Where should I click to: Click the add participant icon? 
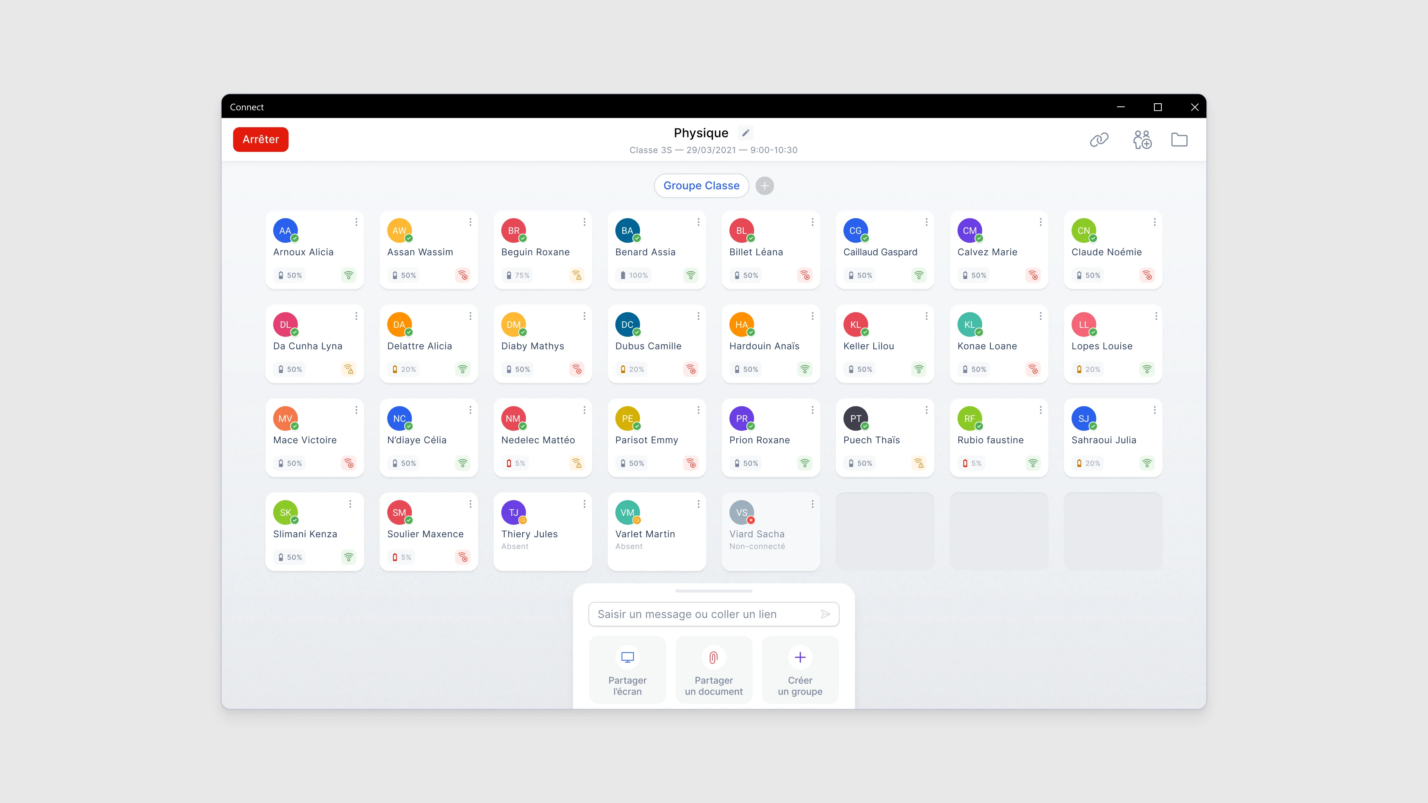tap(1143, 140)
